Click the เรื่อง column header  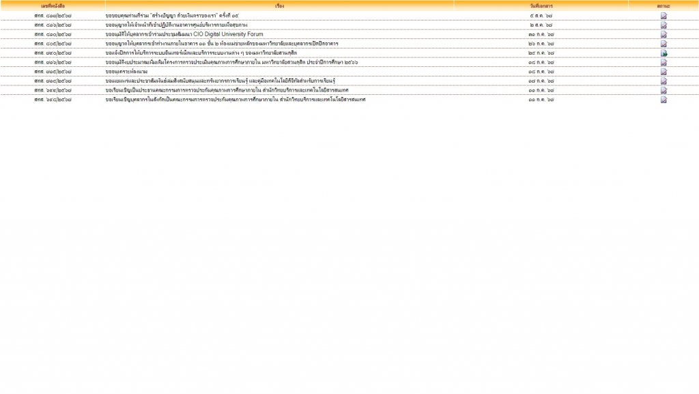tap(279, 5)
